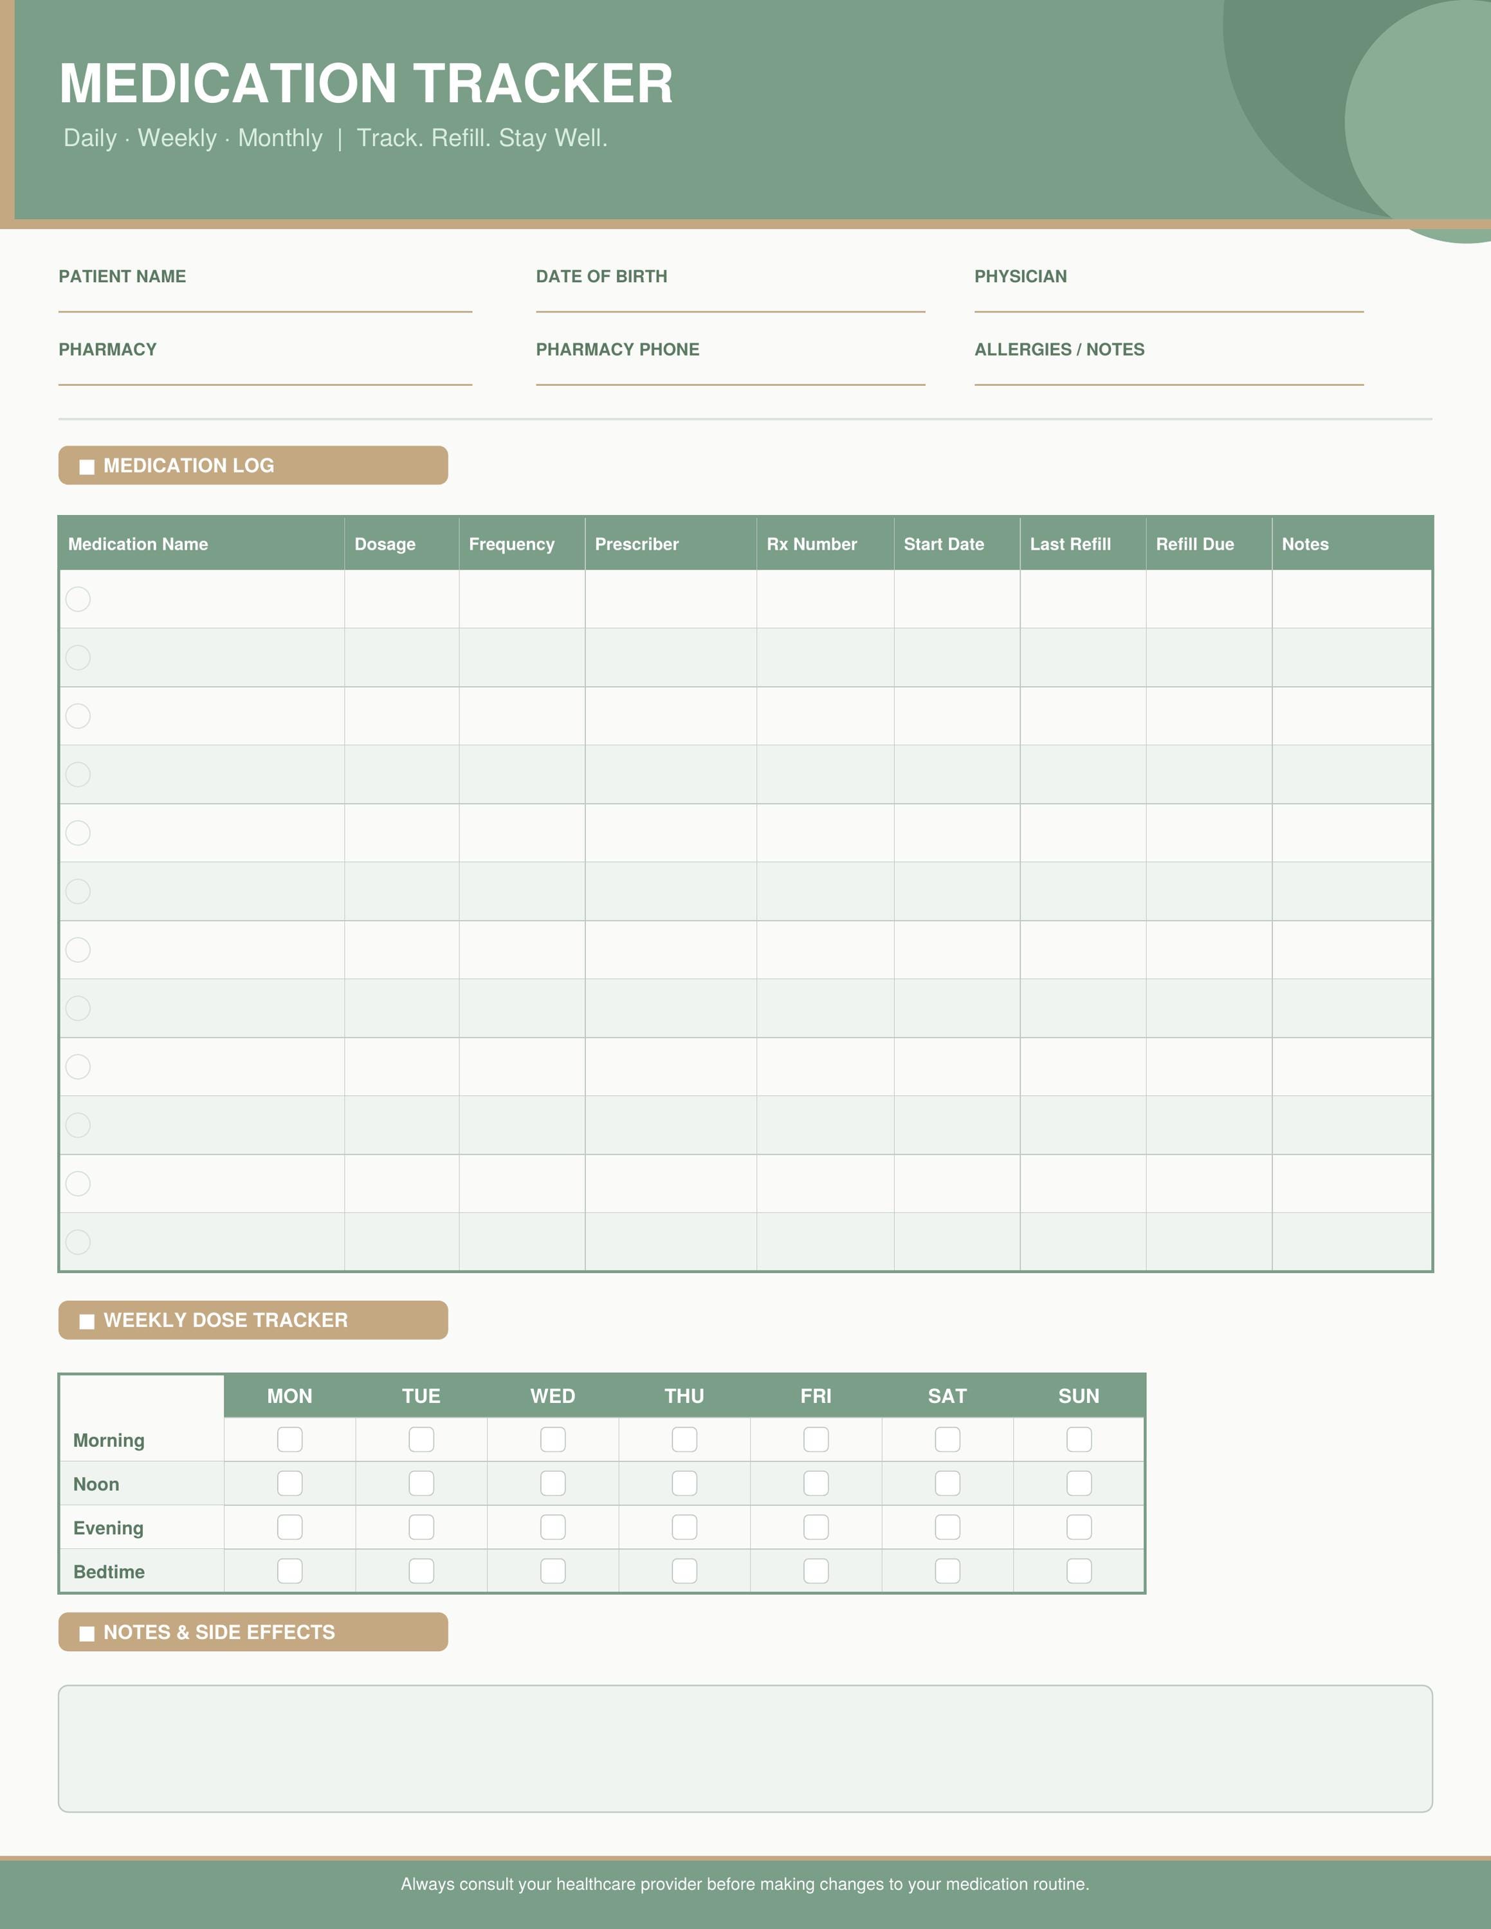Image resolution: width=1491 pixels, height=1929 pixels.
Task: Mark the Evening checkbox for WED
Action: coord(553,1527)
